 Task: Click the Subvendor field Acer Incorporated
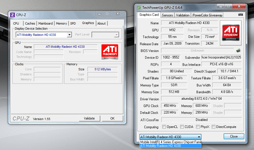click(x=221, y=57)
